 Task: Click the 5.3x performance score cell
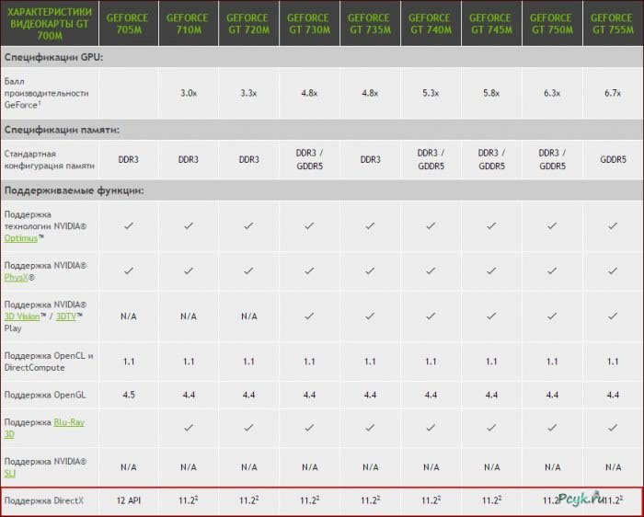coord(431,93)
